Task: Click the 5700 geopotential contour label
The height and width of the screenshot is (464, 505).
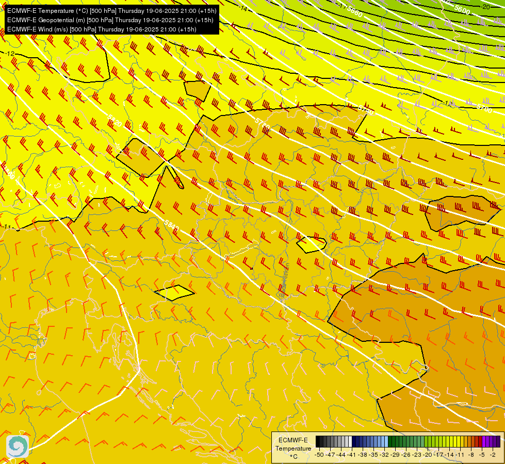Action: click(484, 108)
